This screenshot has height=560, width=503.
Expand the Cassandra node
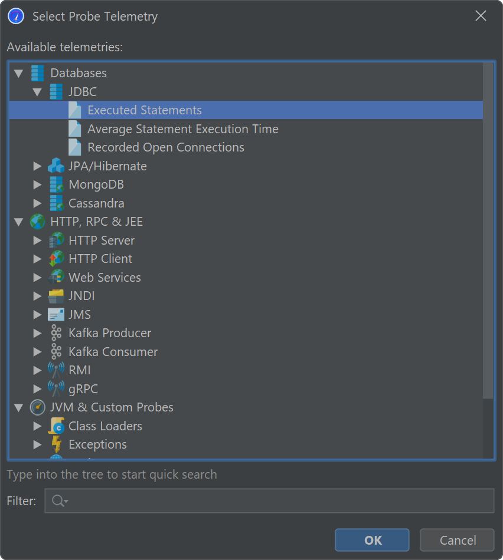click(x=37, y=203)
